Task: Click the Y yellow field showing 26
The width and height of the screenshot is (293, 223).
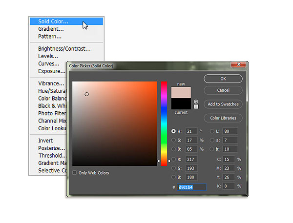Action: (x=229, y=177)
